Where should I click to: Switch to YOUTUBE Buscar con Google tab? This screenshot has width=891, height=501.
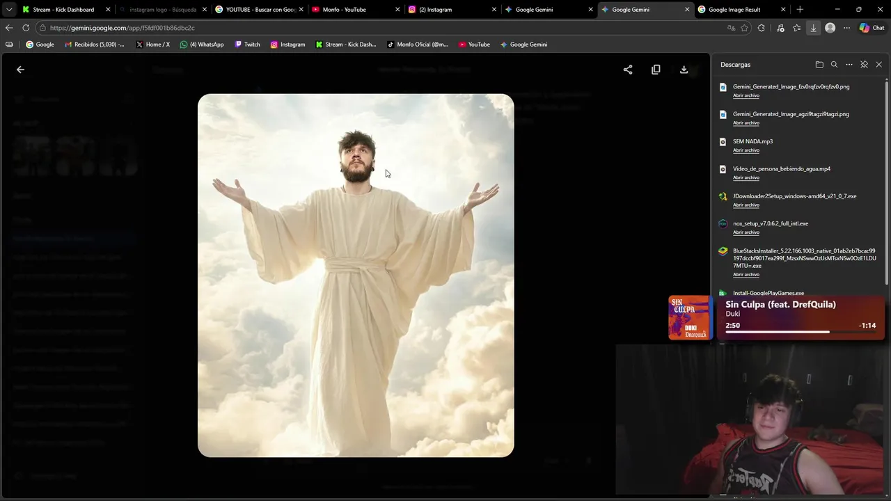[258, 10]
